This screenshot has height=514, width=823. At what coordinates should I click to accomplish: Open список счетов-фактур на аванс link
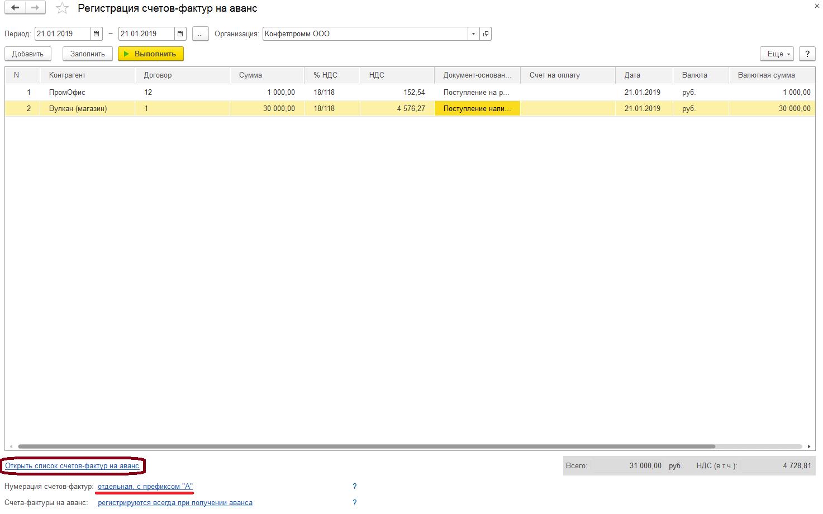(x=72, y=465)
